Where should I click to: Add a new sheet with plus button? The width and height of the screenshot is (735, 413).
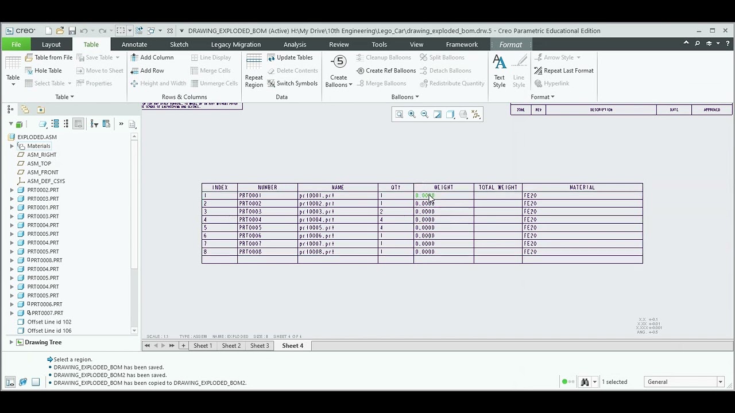[x=183, y=346]
